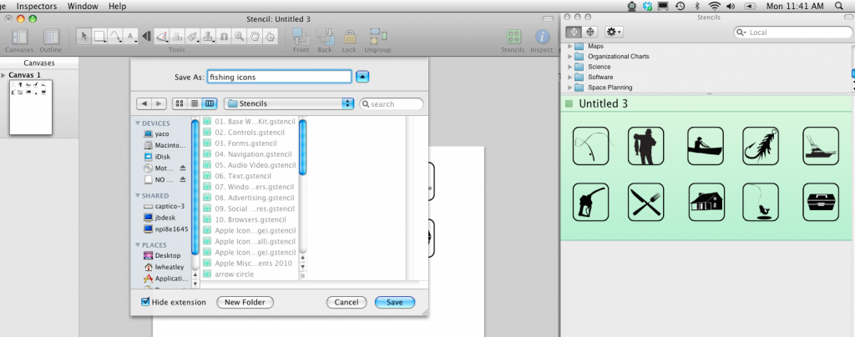Choose the Hand pan tool
Viewport: 855px width, 337px height.
point(254,37)
